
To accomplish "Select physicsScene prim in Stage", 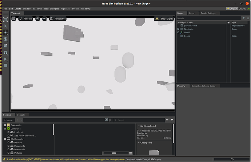I will 190,25.
